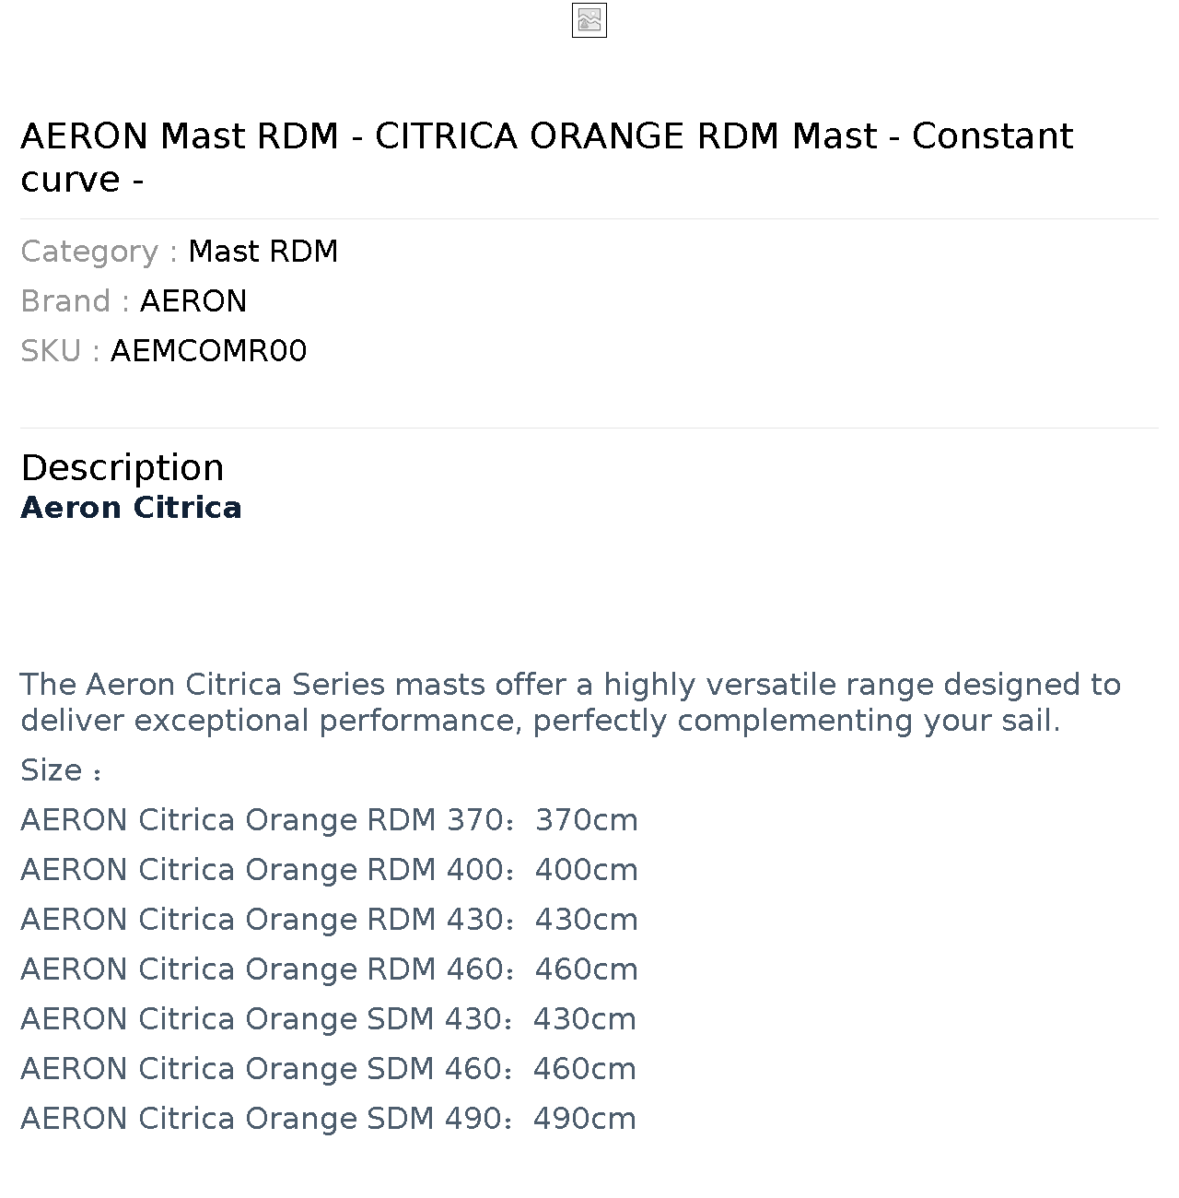The image size is (1179, 1198).
Task: Select the SDM 430 size line
Action: [328, 1019]
